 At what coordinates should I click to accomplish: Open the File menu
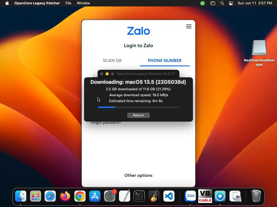pos(68,3)
